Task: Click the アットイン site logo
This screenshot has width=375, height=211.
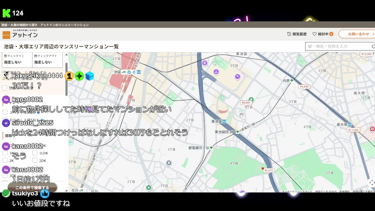Action: pos(20,34)
